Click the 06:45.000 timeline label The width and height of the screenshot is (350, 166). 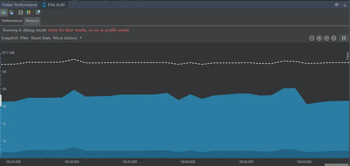[x=246, y=162]
